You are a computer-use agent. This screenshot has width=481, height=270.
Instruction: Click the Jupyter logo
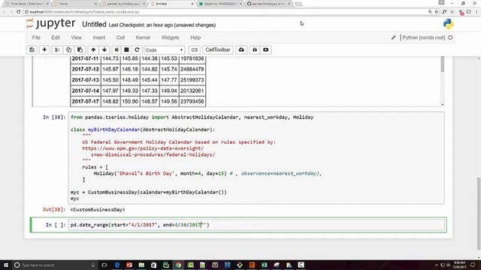point(50,23)
